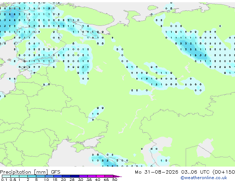The height and width of the screenshot is (181, 235).
Task: Select the legend swatch for 45–50 mm
Action: click(109, 176)
